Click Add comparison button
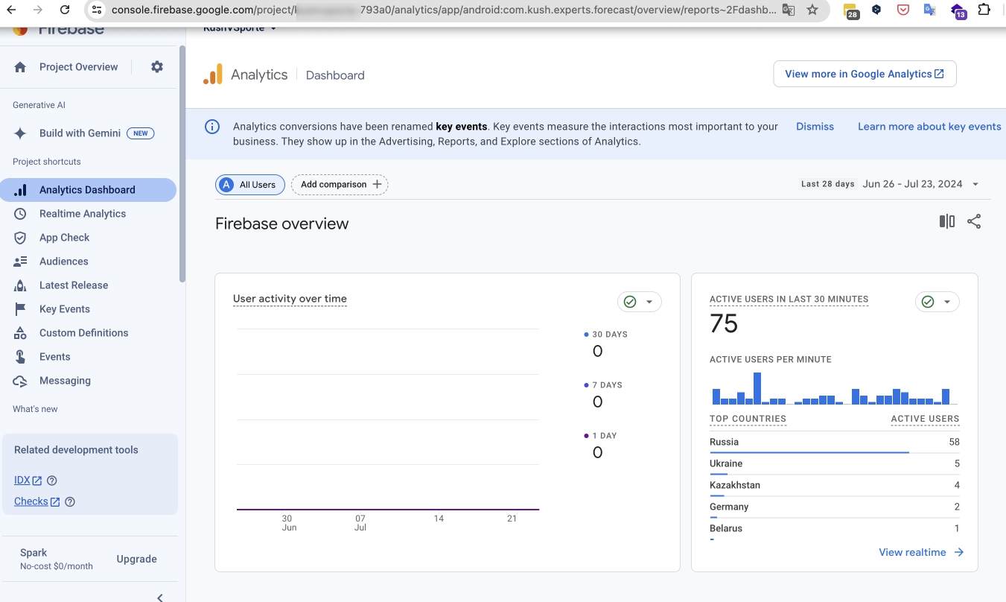 pyautogui.click(x=340, y=185)
